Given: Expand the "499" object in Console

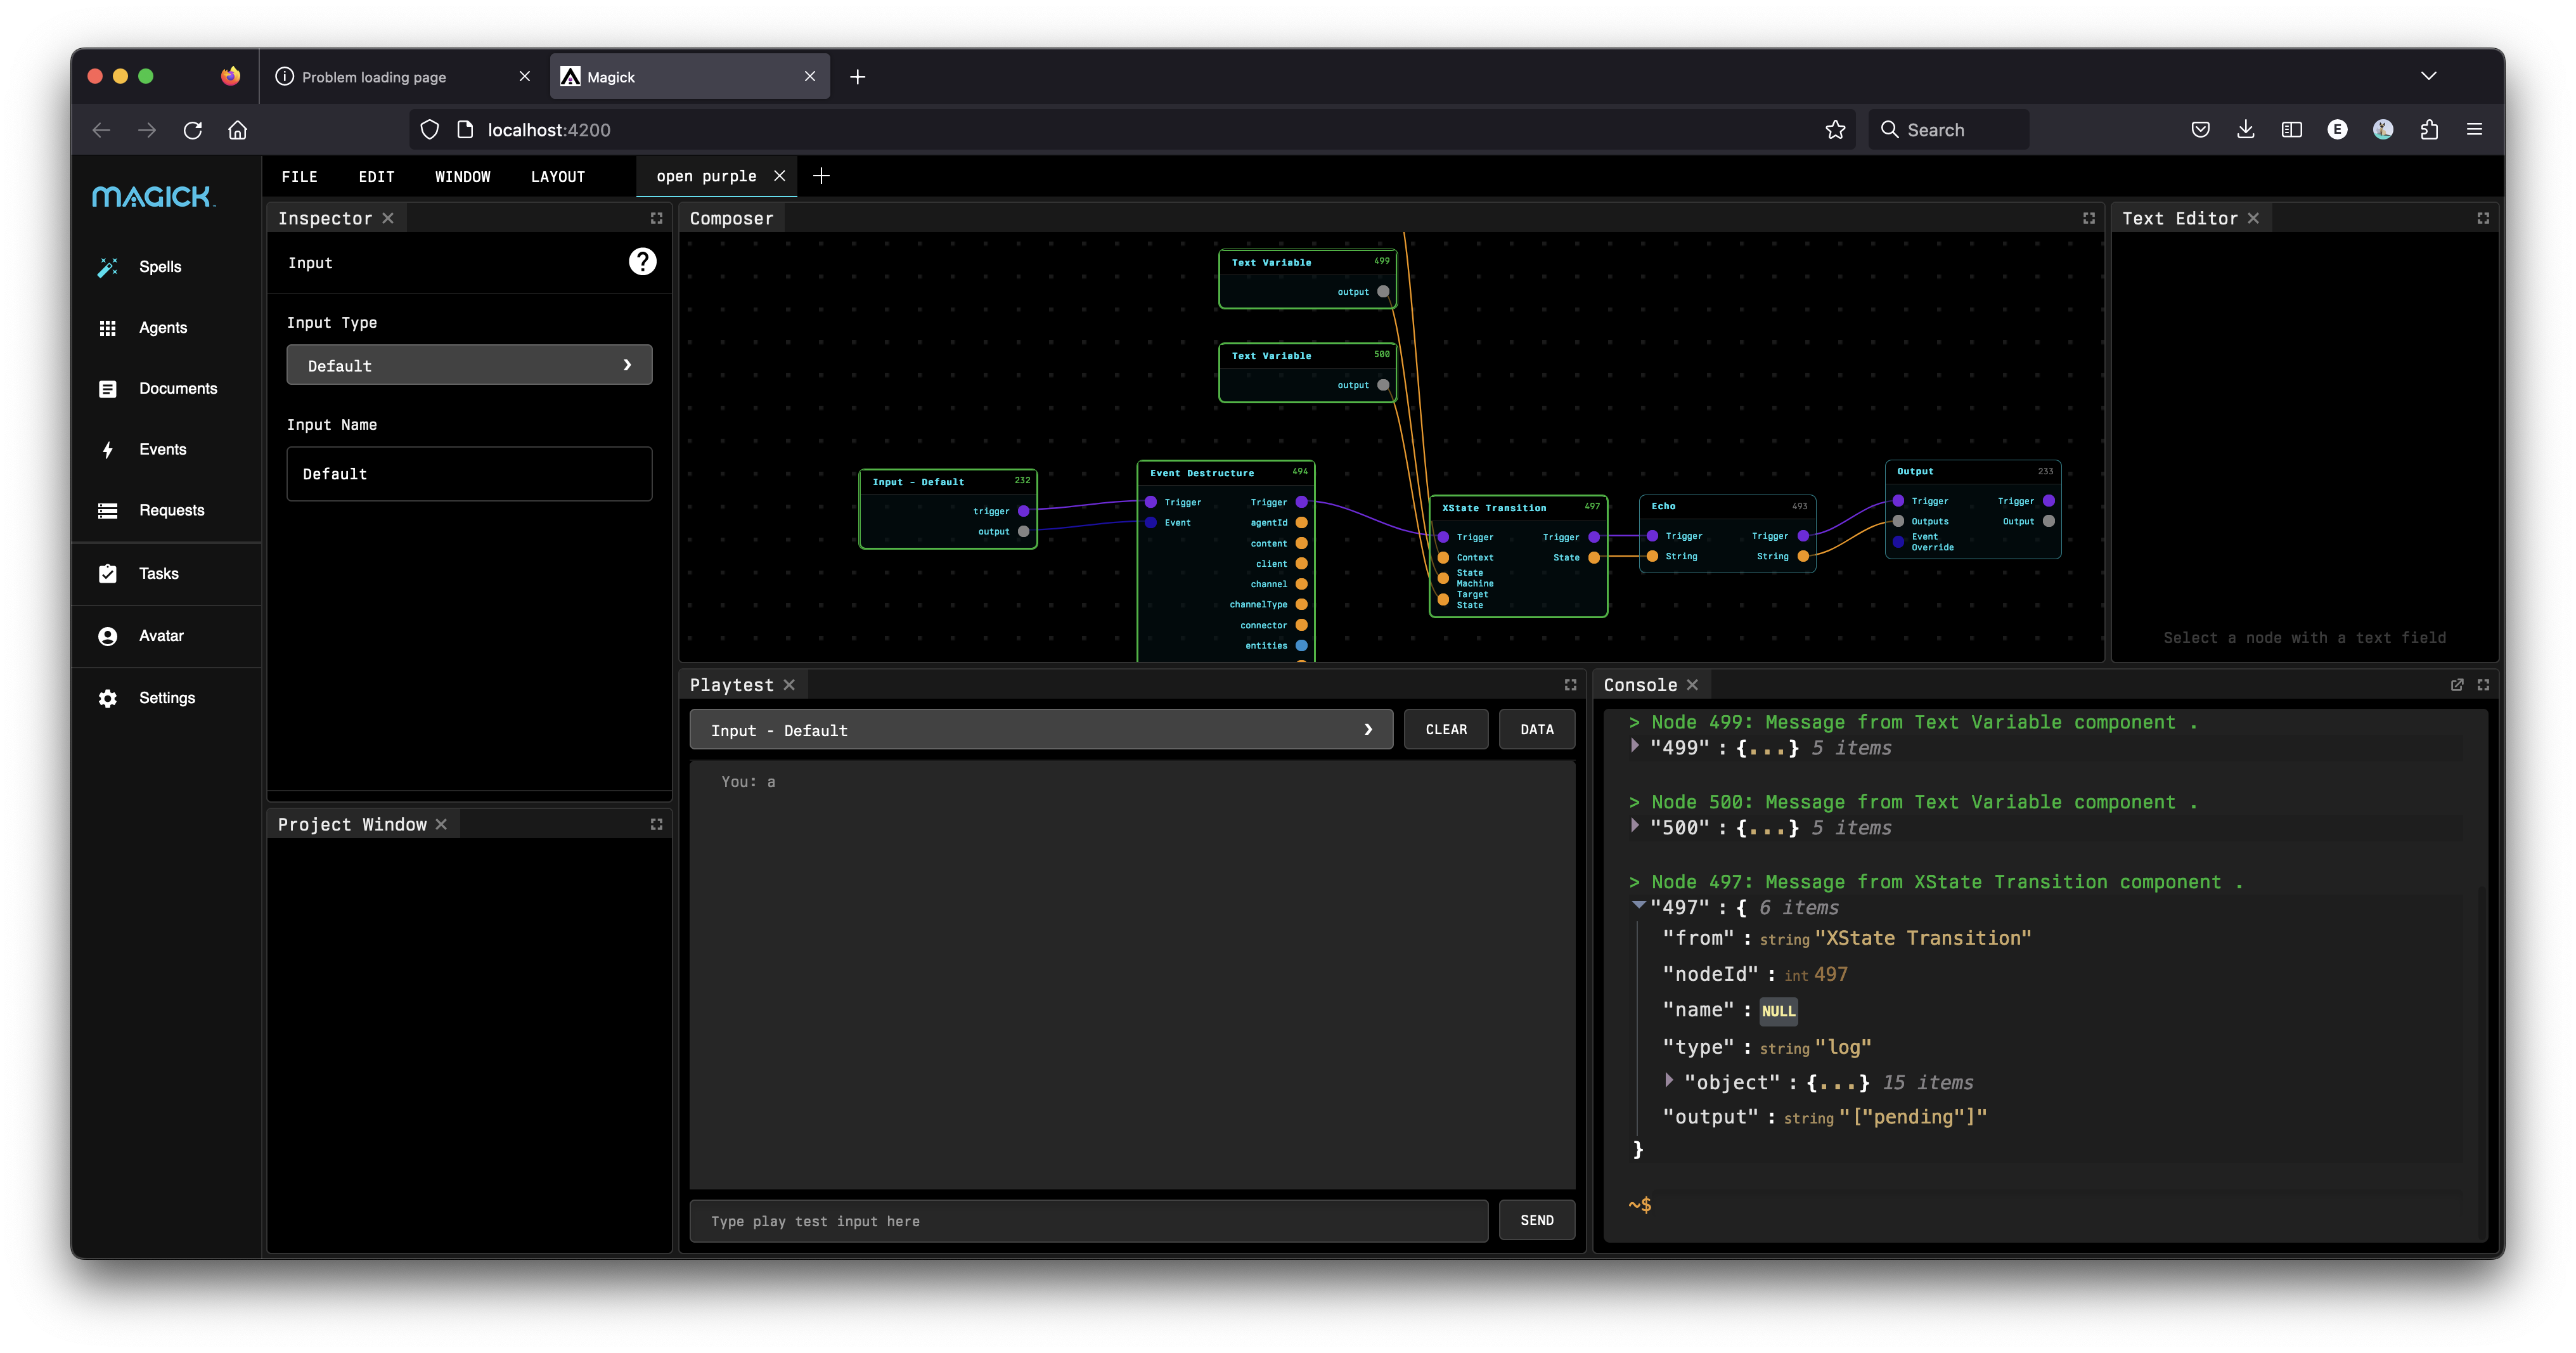Looking at the screenshot, I should (x=1635, y=746).
